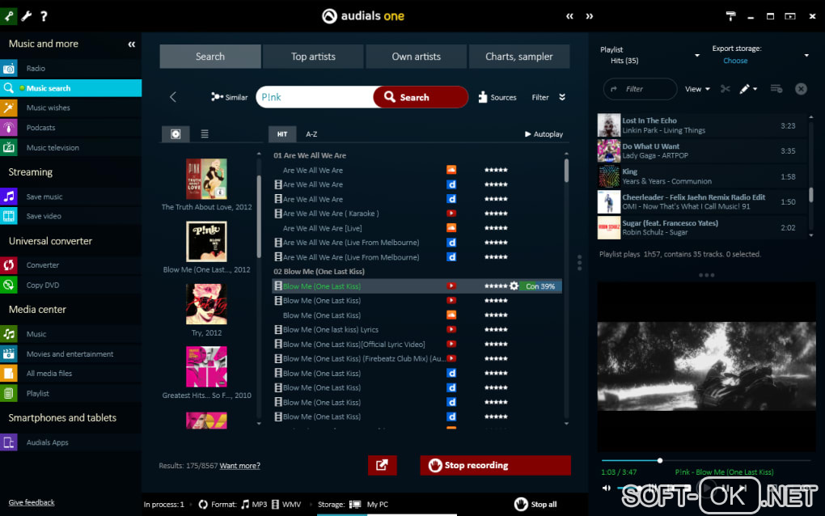Click the Similar artists icon

point(229,97)
